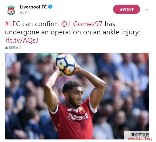Viewport: 156px width, 142px height.
Task: Click the globe icon beside translate tweet
Action: [6, 48]
